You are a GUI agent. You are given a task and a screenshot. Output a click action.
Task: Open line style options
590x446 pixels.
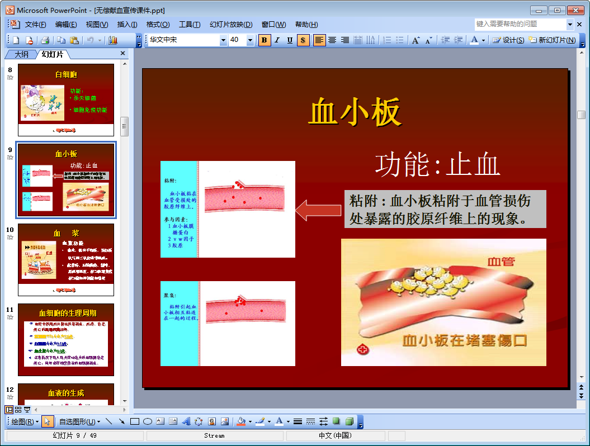(x=298, y=421)
